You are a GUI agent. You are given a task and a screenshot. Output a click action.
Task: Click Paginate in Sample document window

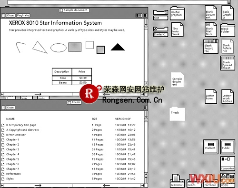(x=23, y=15)
